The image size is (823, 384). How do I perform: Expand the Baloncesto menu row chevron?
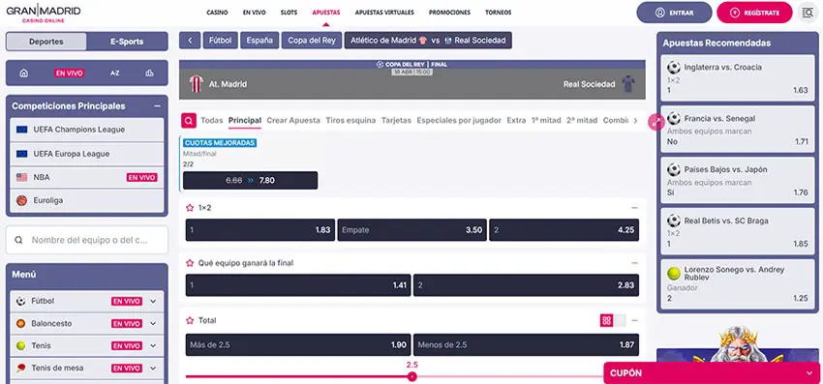[153, 324]
